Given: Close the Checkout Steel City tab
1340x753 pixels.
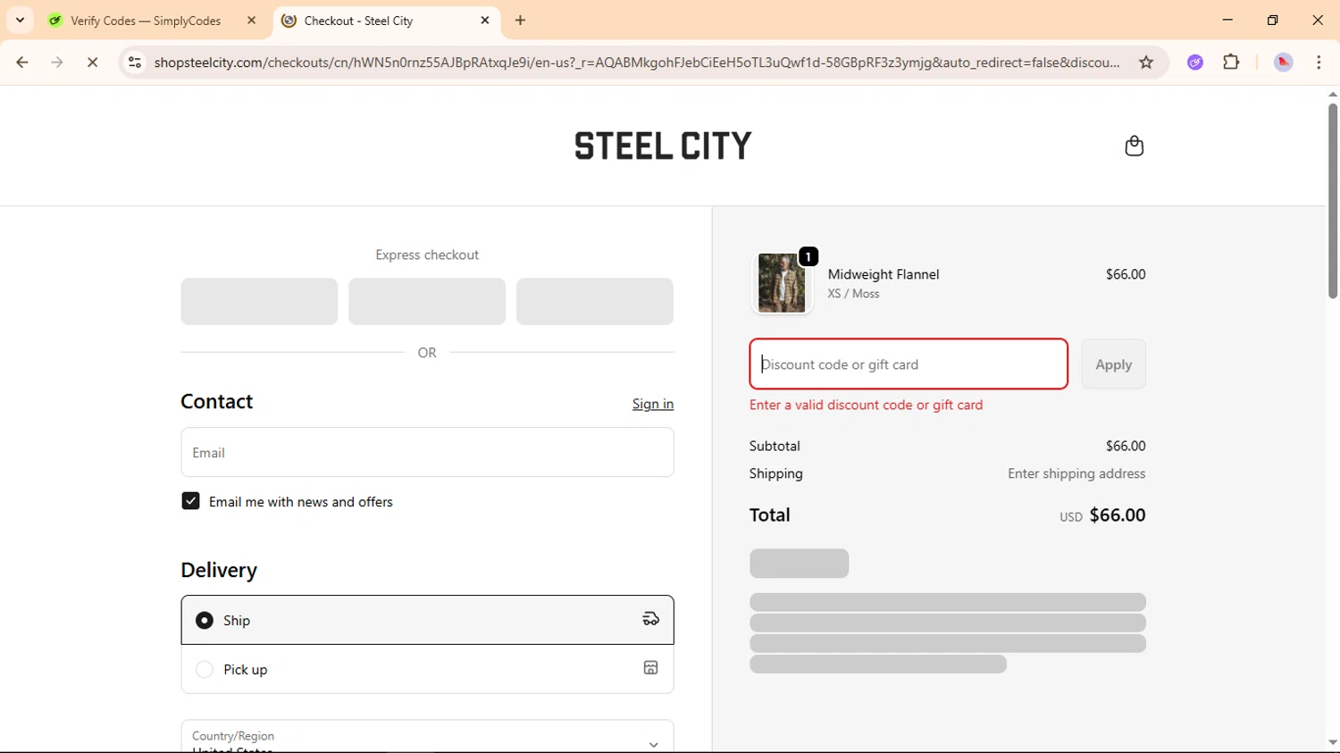Looking at the screenshot, I should click(485, 21).
